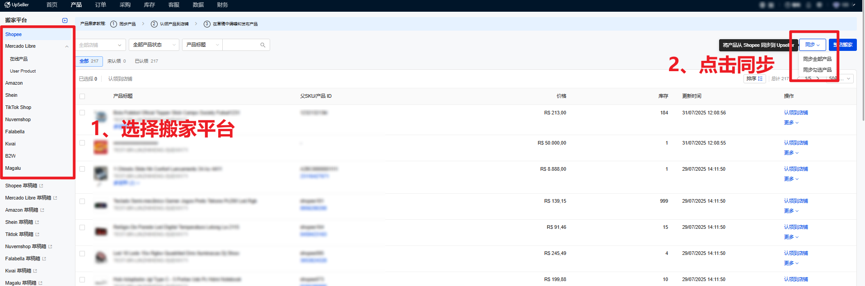This screenshot has height=286, width=865.
Task: Go to next page arrow in pagination
Action: (x=818, y=78)
